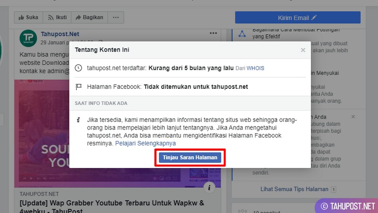
Task: Open the Pelajari Selengkapnya link
Action: point(146,144)
